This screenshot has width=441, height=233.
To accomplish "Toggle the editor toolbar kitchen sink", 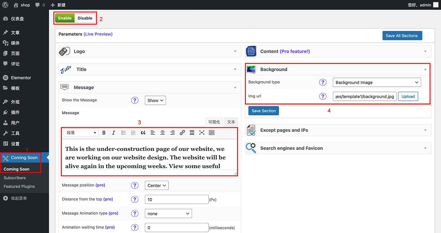I will (212, 133).
